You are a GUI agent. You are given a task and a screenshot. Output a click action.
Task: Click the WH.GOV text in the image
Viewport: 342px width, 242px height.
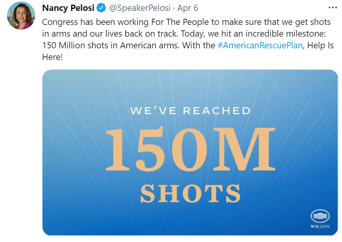[x=320, y=226]
